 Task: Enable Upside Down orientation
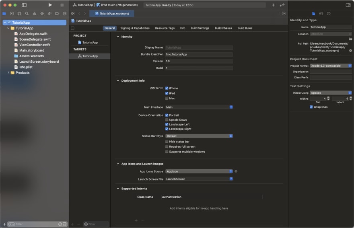[167, 120]
